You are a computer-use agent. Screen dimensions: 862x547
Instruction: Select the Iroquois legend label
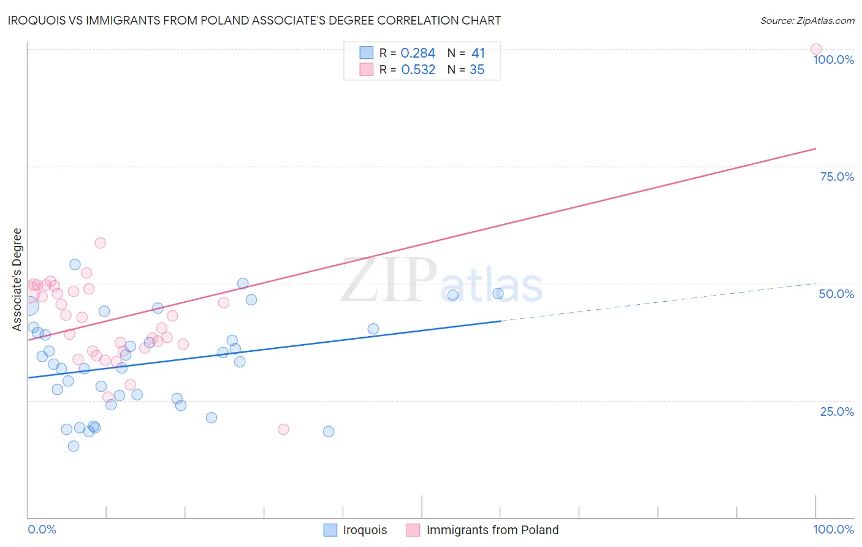[x=365, y=530]
